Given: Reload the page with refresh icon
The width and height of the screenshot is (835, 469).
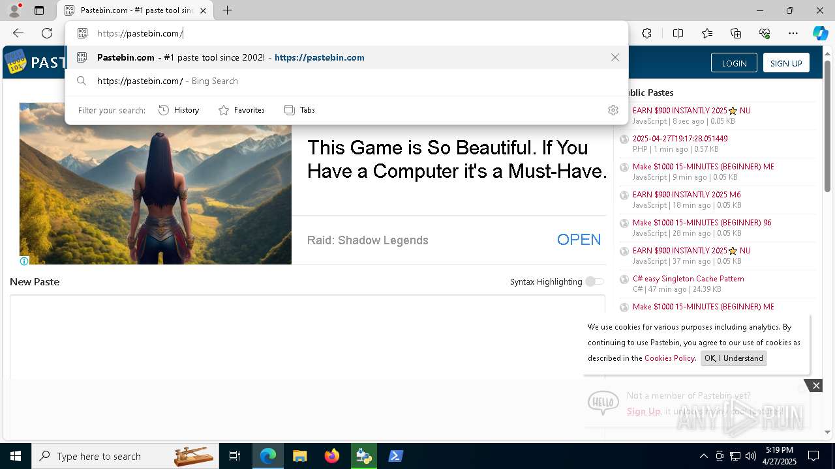Looking at the screenshot, I should click(47, 33).
